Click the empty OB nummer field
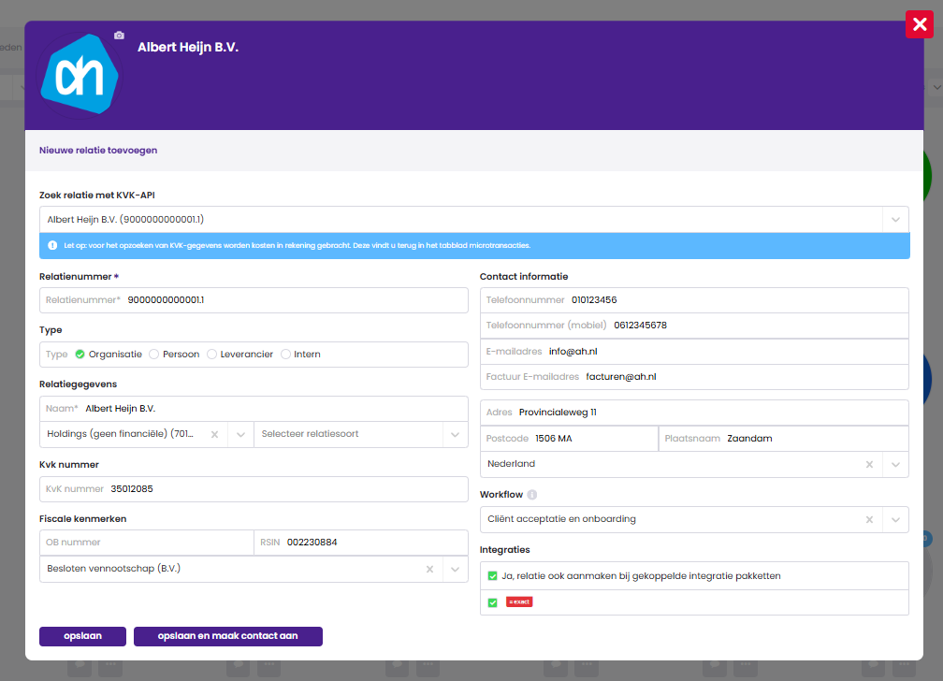The width and height of the screenshot is (943, 681). [147, 543]
